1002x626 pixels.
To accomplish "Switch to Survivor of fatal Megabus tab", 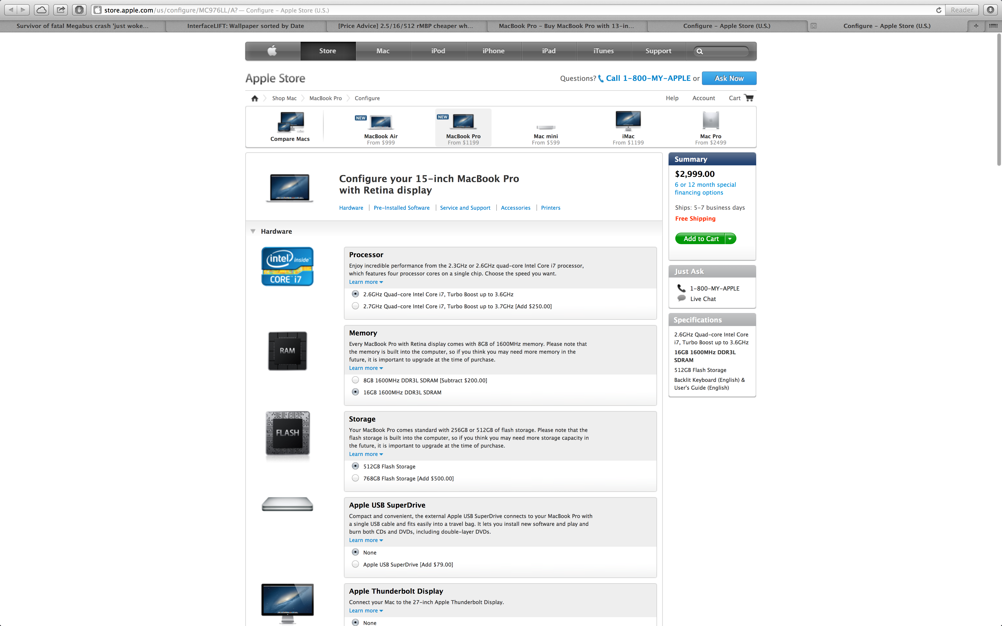I will (x=82, y=26).
